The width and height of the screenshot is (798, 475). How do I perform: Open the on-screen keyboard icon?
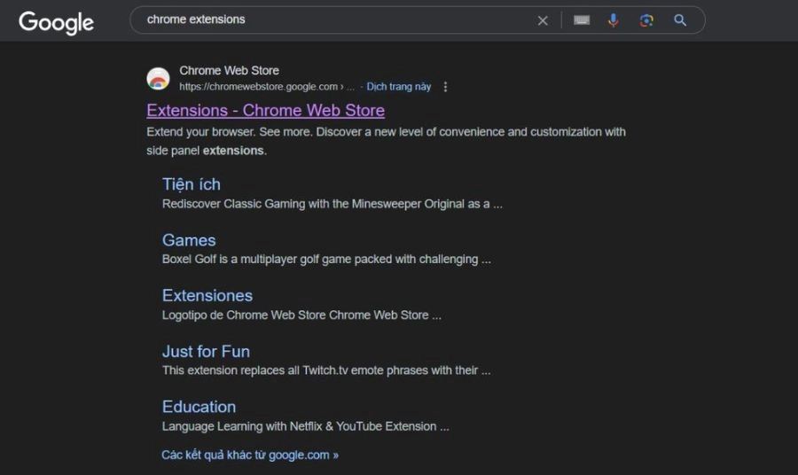[581, 19]
